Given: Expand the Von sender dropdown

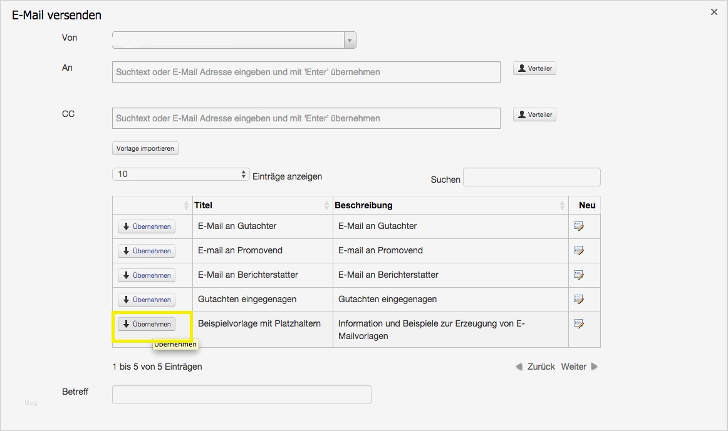Looking at the screenshot, I should 350,40.
